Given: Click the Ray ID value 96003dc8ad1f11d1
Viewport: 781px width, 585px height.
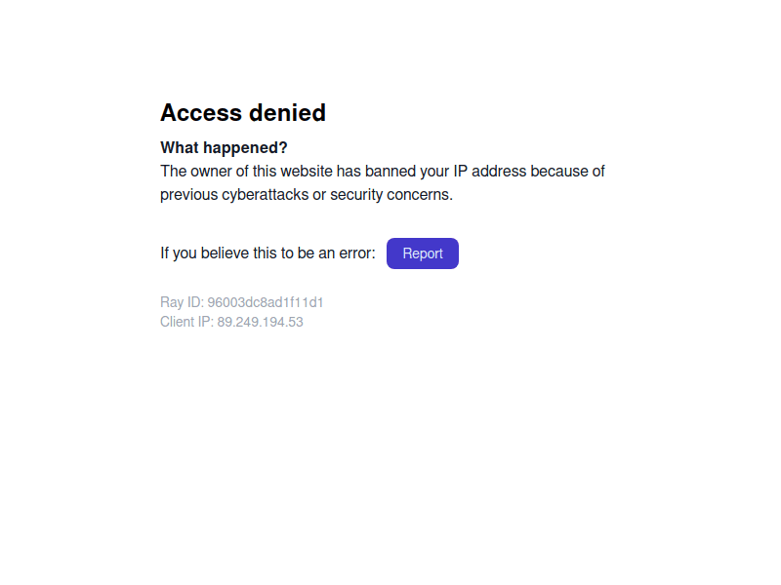Looking at the screenshot, I should pyautogui.click(x=266, y=302).
